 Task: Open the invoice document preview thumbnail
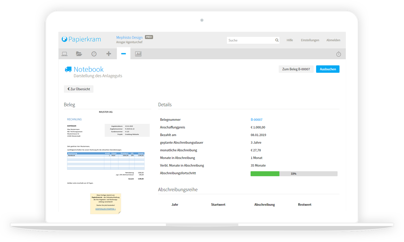107,162
